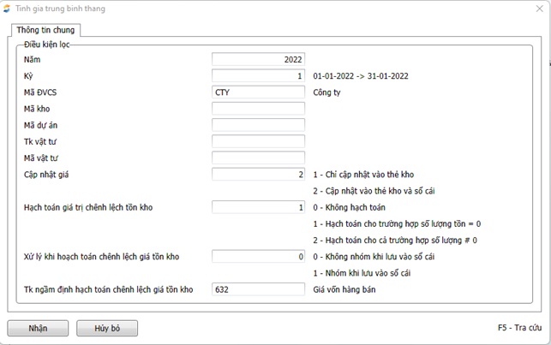The height and width of the screenshot is (345, 551).
Task: Click Hạch toán giá trị chênh lệch field
Action: [258, 207]
